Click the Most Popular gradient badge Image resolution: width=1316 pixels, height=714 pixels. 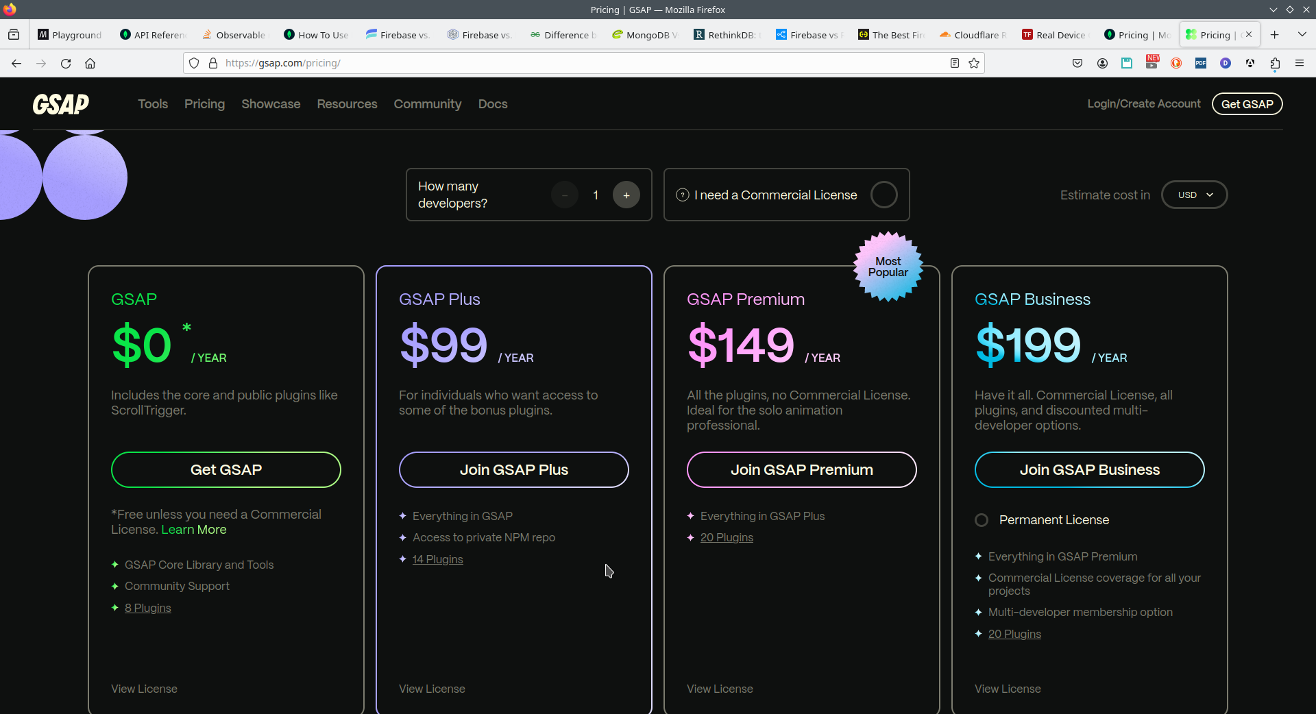coord(888,267)
